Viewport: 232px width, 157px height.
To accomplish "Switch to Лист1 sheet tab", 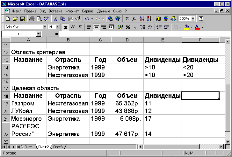I will 29,147.
